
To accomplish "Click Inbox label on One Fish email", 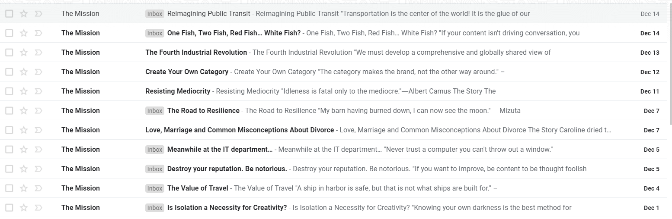I will tap(154, 33).
